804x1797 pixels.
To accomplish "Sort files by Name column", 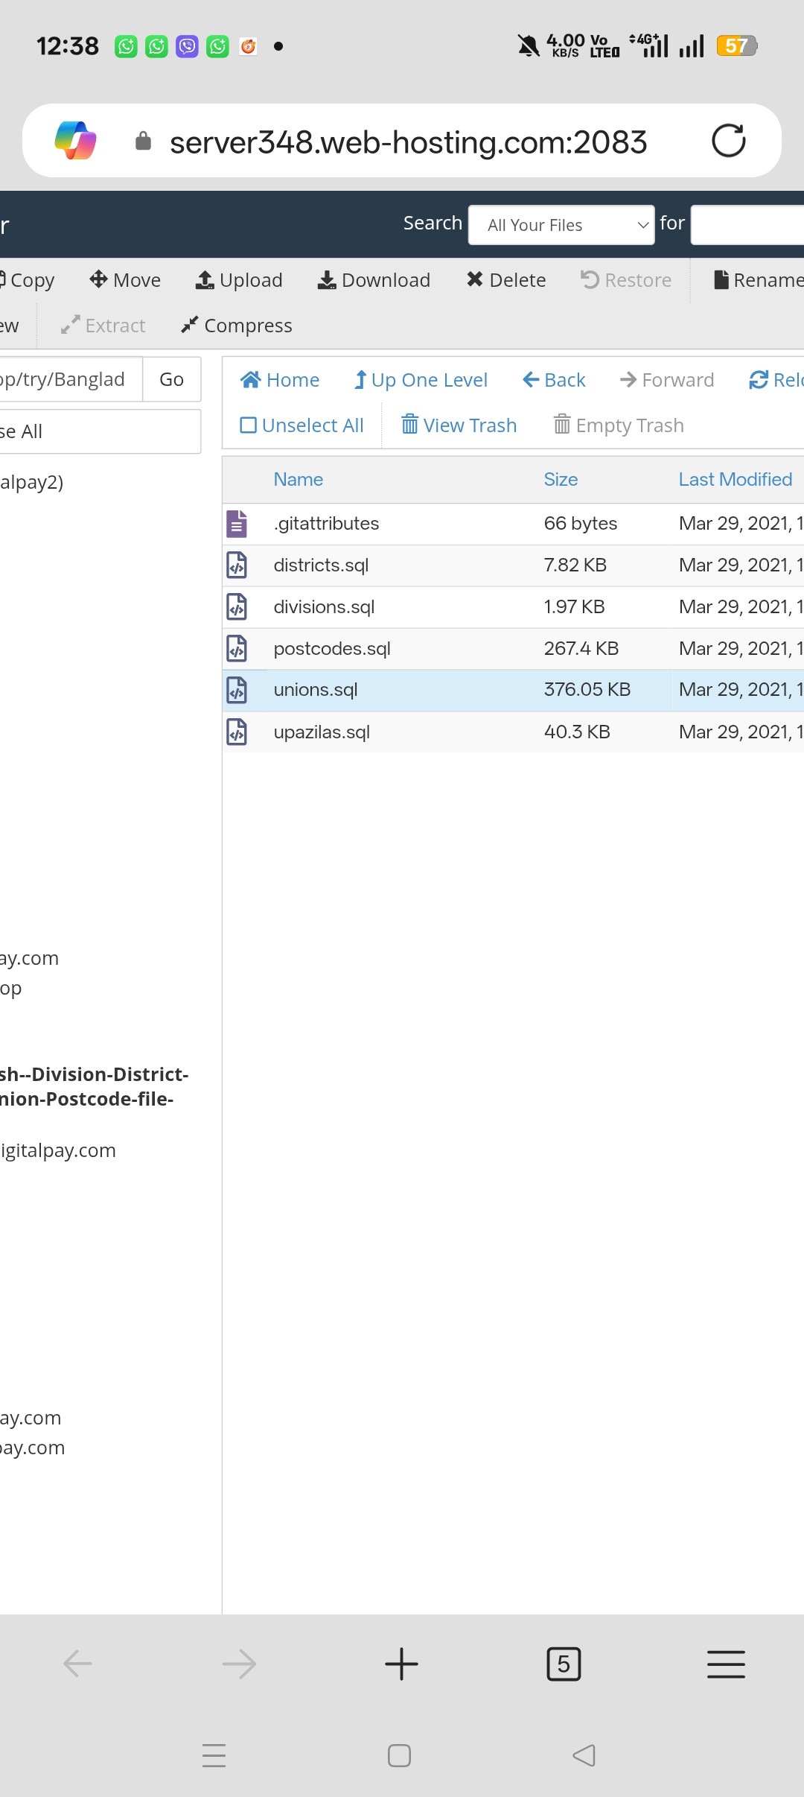I will coord(299,480).
